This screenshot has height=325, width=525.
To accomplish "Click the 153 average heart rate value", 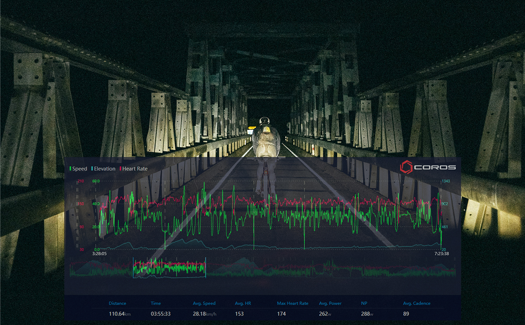I will tap(239, 314).
